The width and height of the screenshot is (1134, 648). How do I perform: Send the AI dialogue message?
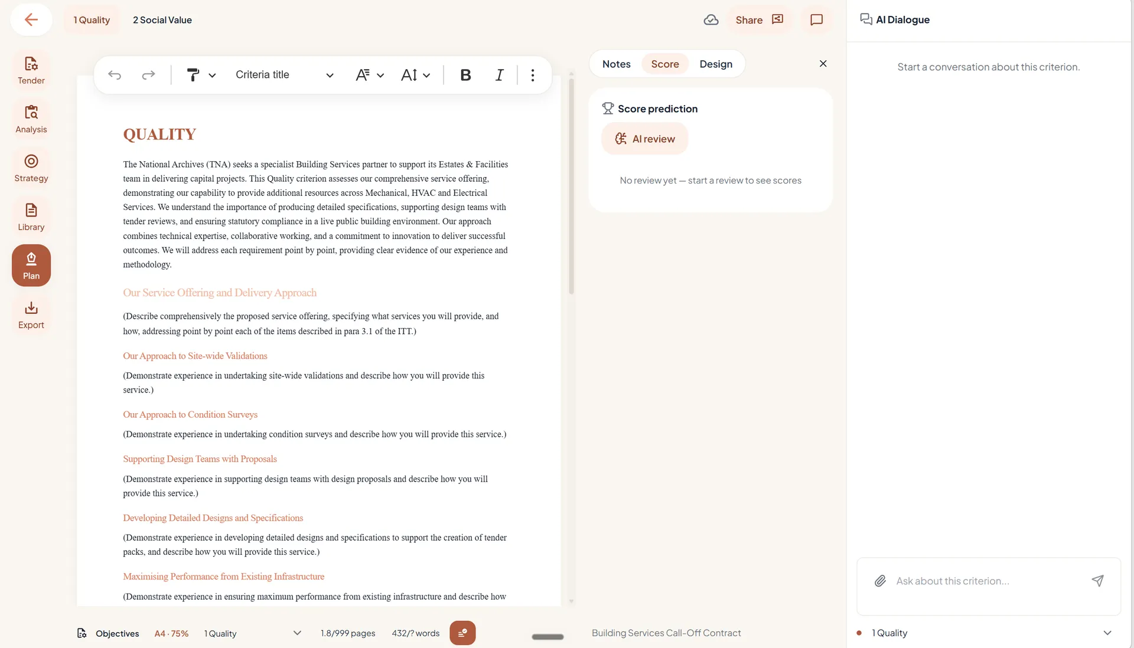coord(1097,581)
